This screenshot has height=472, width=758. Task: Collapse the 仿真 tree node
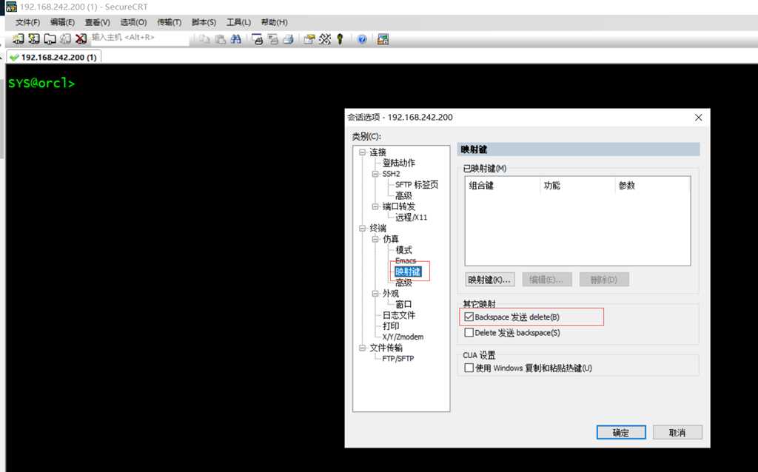(375, 239)
